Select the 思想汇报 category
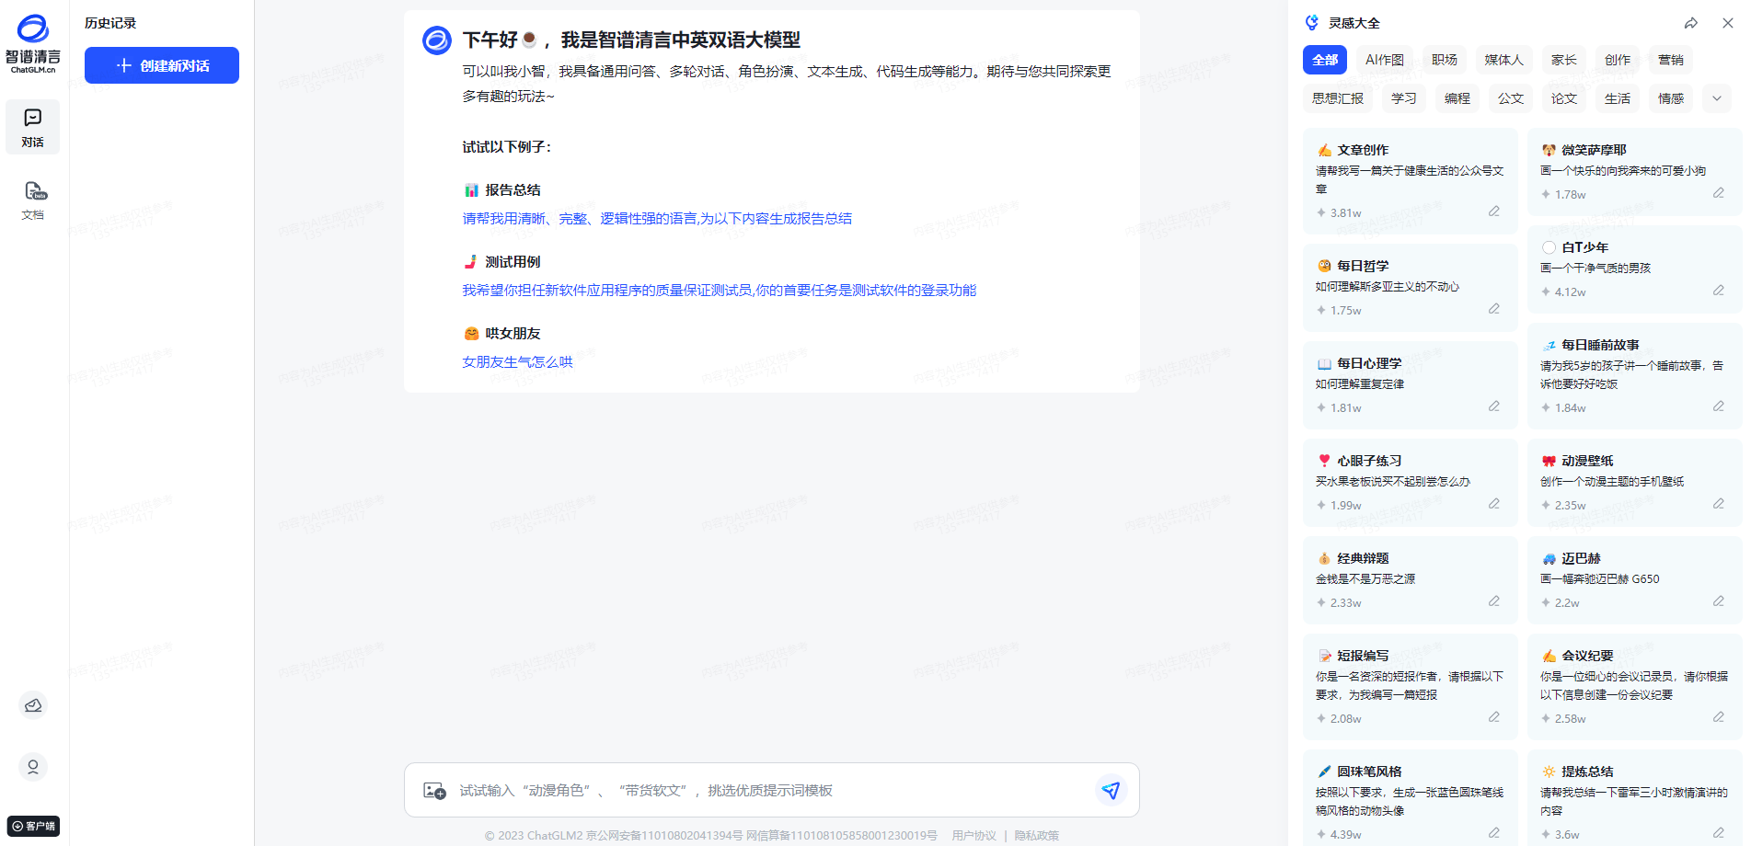The height and width of the screenshot is (846, 1751). coord(1337,97)
